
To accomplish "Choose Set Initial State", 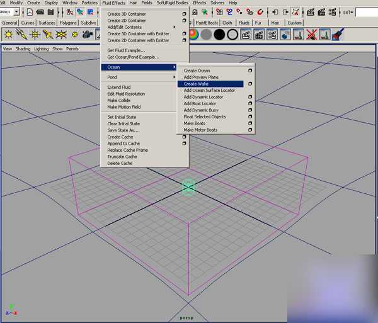I will pos(122,117).
